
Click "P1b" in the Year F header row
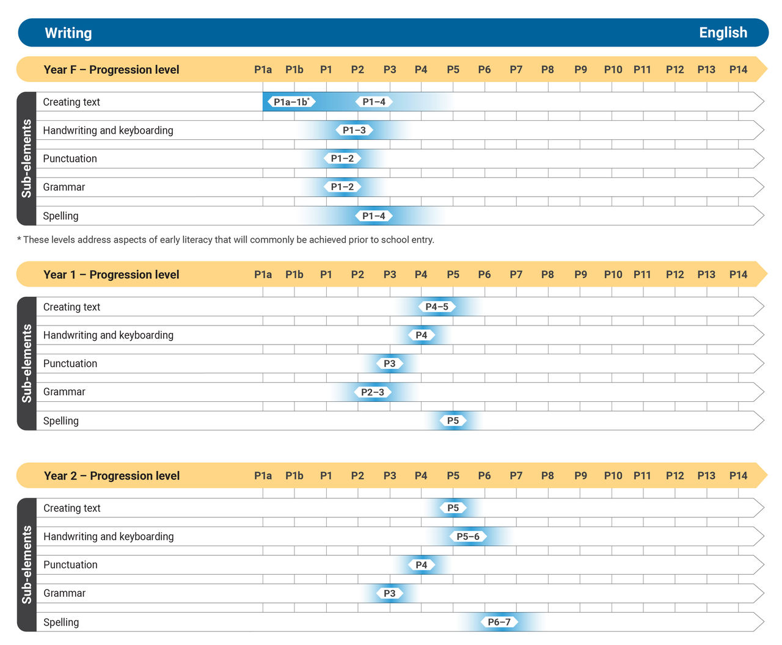pos(294,70)
